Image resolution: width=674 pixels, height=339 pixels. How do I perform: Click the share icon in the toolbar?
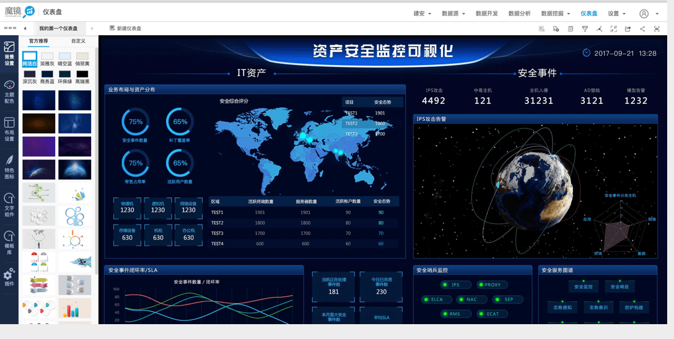(642, 28)
